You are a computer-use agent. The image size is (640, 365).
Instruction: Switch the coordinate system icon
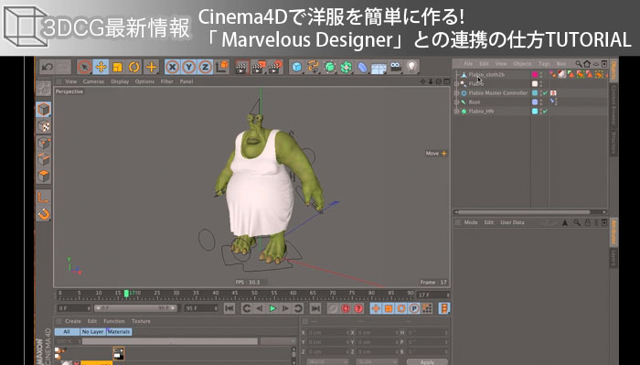pos(222,67)
